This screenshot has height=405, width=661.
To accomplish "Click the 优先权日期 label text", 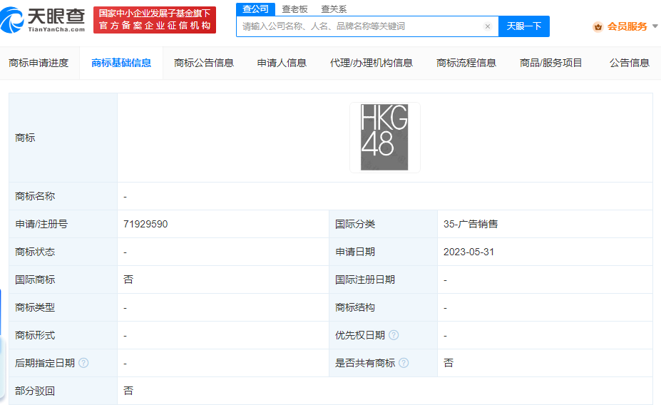I will tap(360, 335).
